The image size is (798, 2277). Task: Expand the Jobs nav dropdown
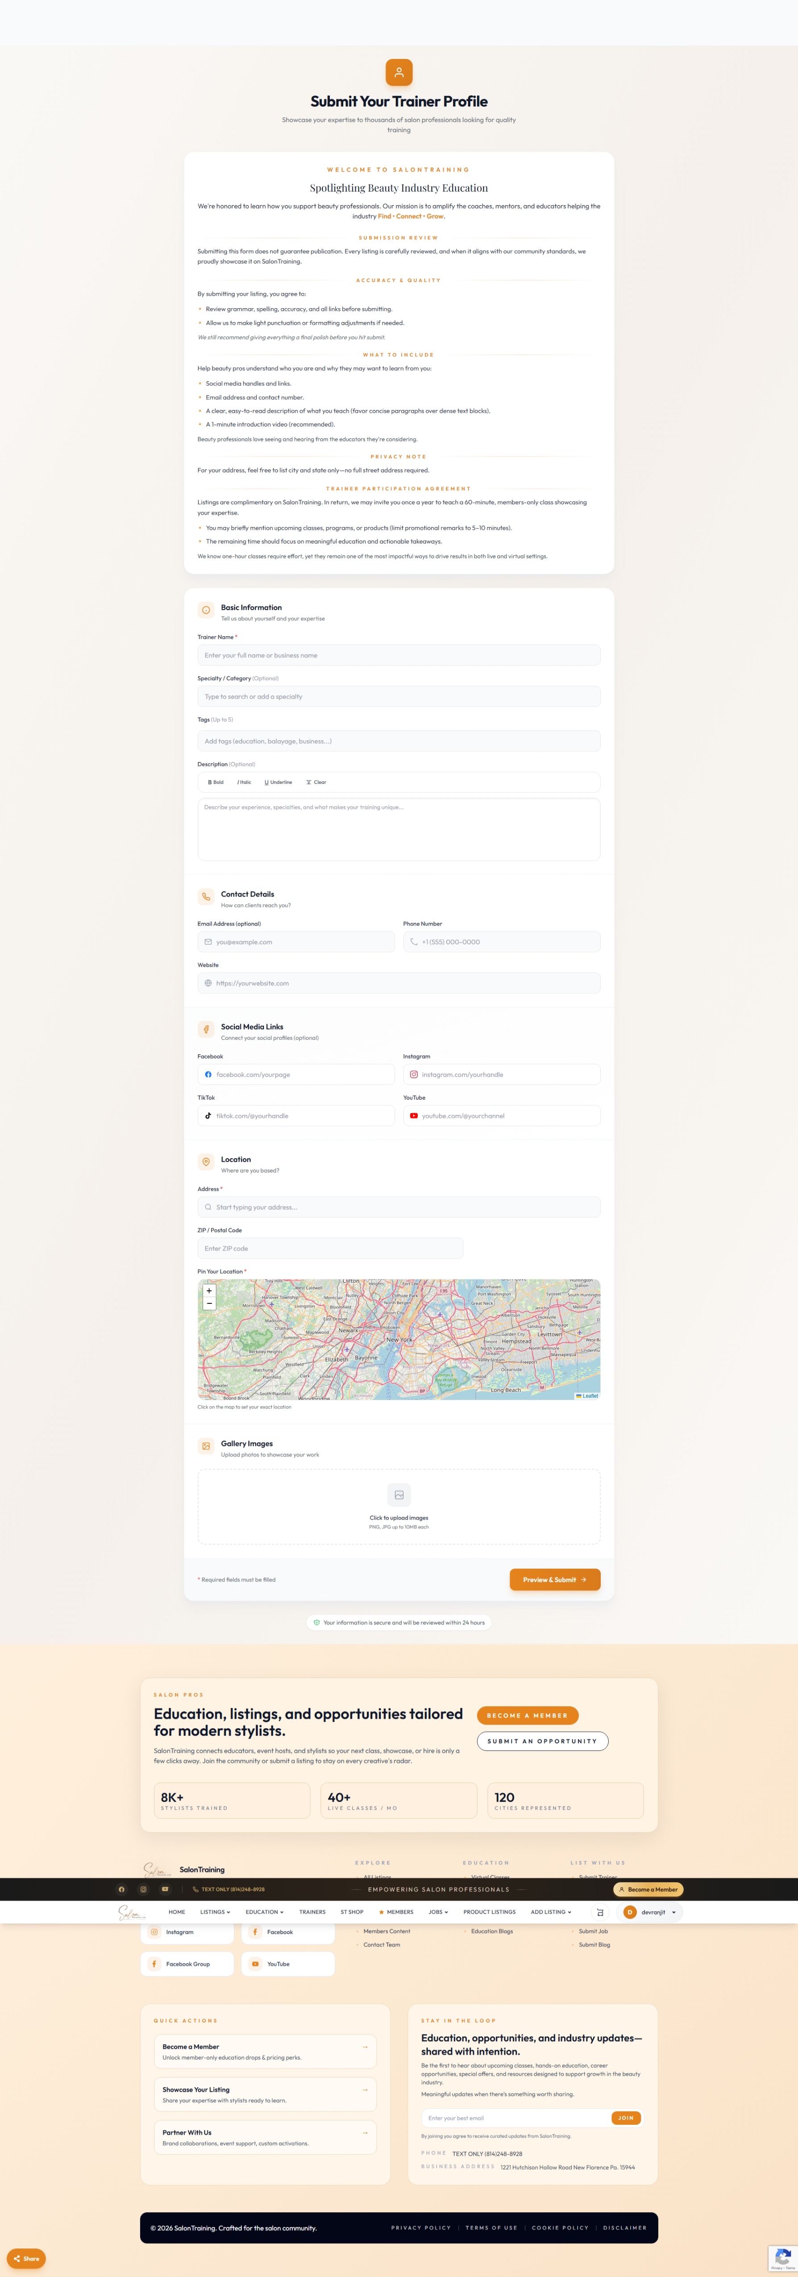[x=438, y=1912]
